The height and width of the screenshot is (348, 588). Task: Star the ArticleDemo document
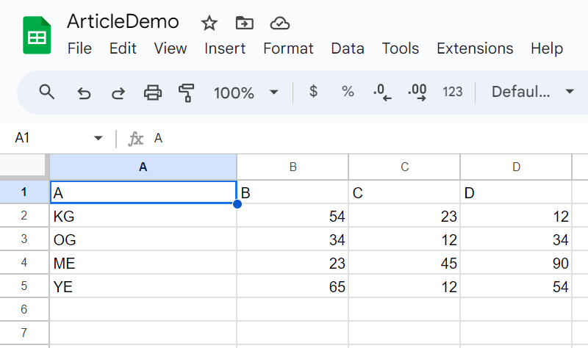(209, 23)
